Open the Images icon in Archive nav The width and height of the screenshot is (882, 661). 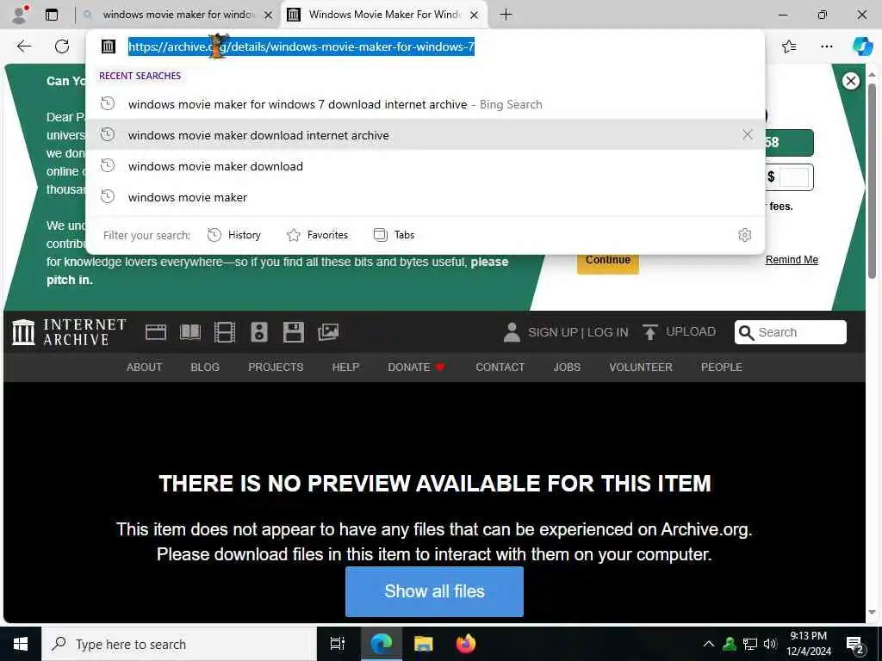click(x=328, y=332)
